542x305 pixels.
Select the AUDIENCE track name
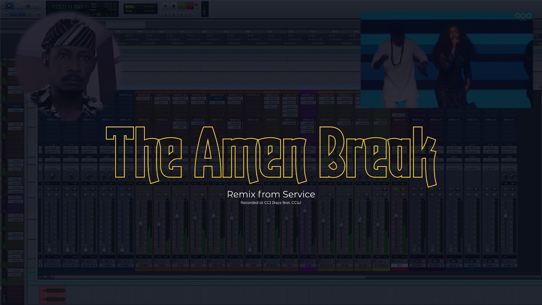coord(381,265)
